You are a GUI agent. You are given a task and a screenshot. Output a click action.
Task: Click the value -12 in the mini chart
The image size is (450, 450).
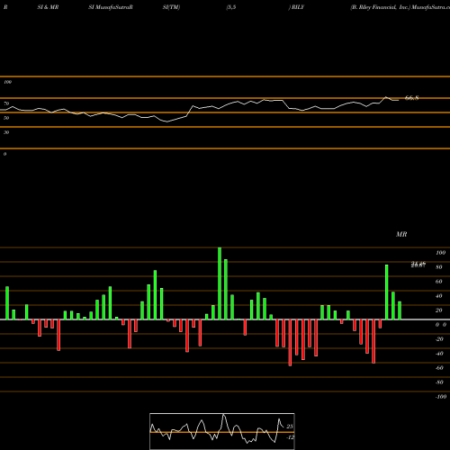tap(290, 437)
